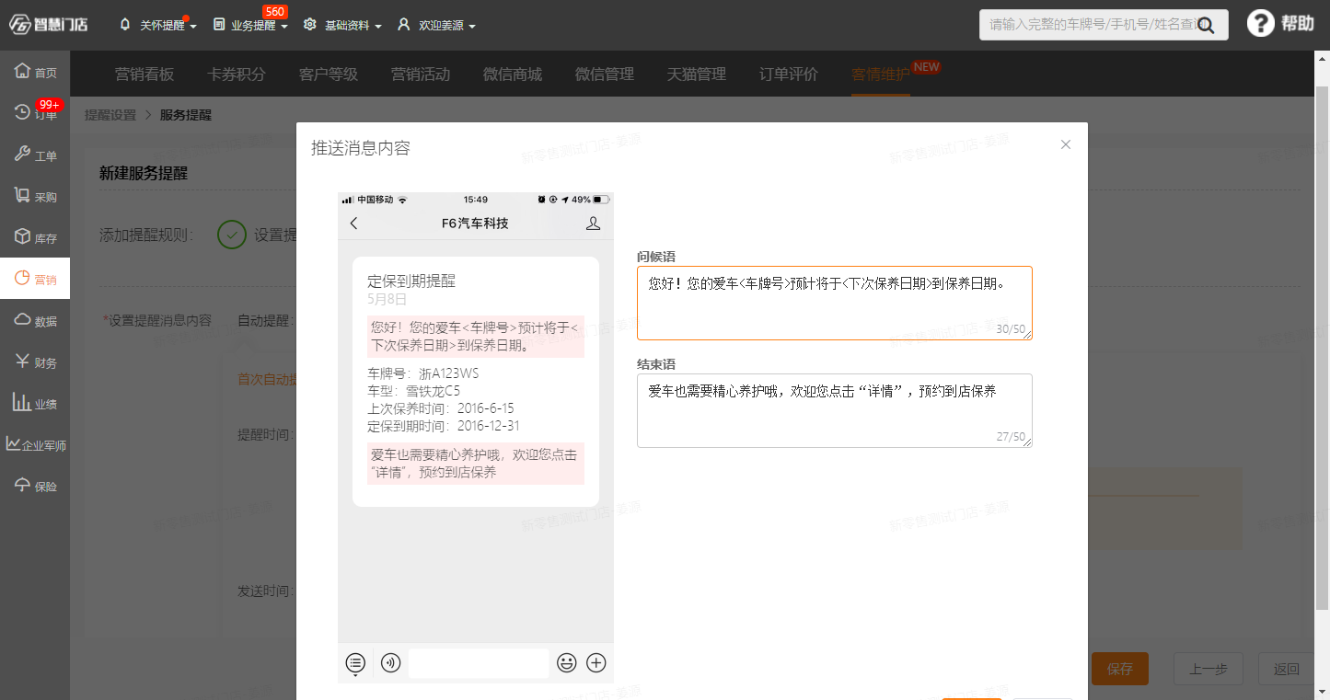Image resolution: width=1330 pixels, height=700 pixels.
Task: Open 帮助 help icon
Action: pyautogui.click(x=1280, y=24)
